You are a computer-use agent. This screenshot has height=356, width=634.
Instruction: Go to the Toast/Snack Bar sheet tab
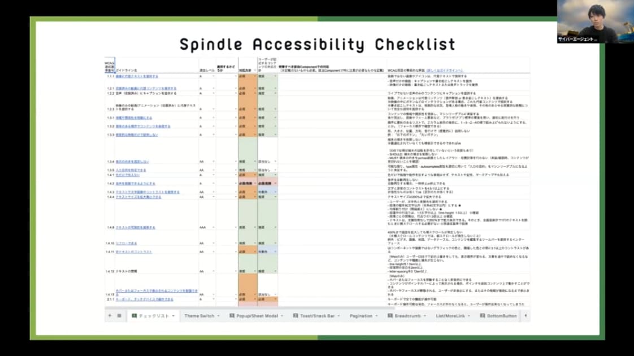click(x=316, y=316)
